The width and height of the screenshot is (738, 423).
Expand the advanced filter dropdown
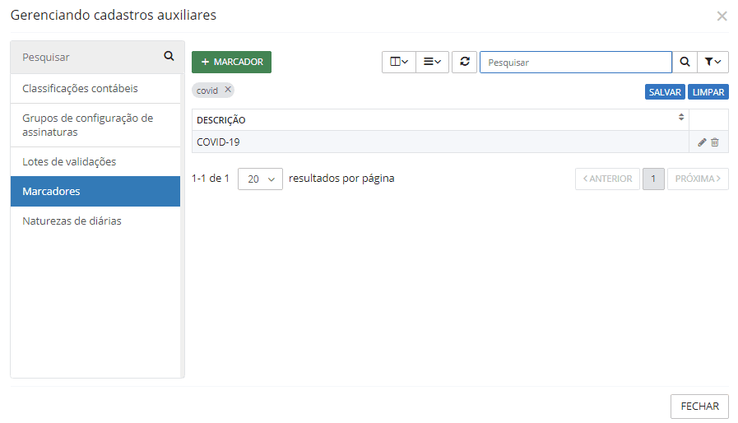pyautogui.click(x=712, y=62)
